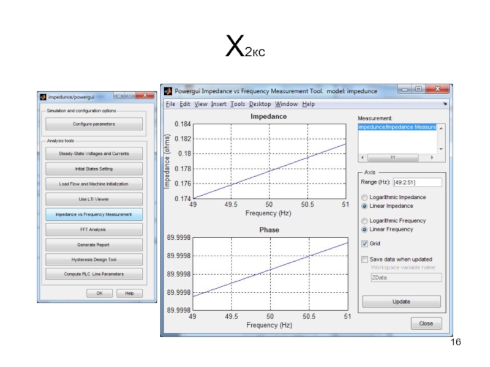Viewport: 490px width, 367px height.
Task: Click the Impedance plot title
Action: 269,116
